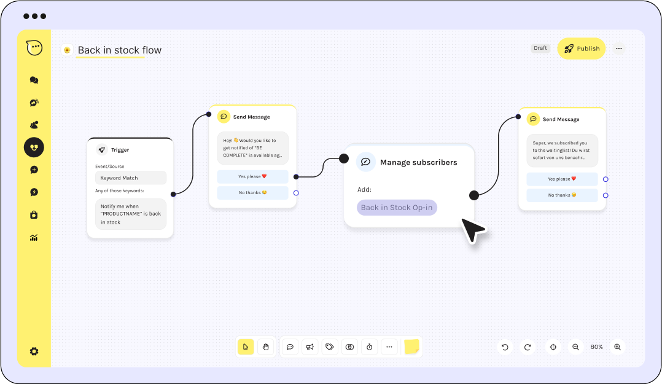662x384 pixels.
Task: Publish the flow
Action: tap(581, 49)
